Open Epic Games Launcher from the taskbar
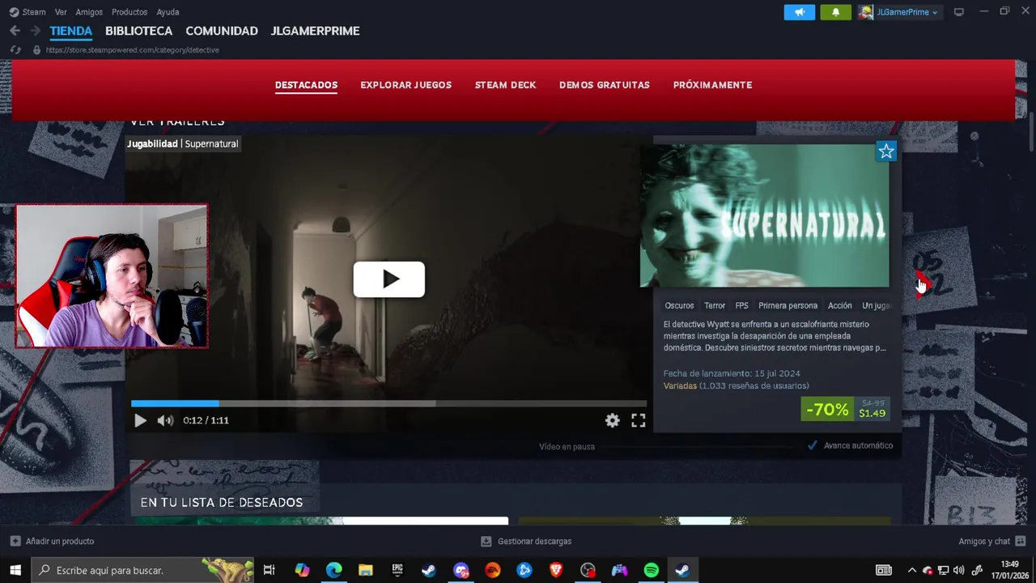The image size is (1036, 583). 397,570
